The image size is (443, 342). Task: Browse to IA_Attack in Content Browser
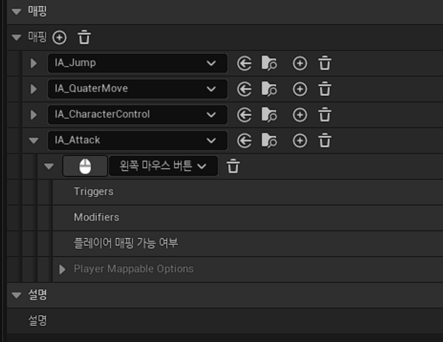pyautogui.click(x=269, y=141)
